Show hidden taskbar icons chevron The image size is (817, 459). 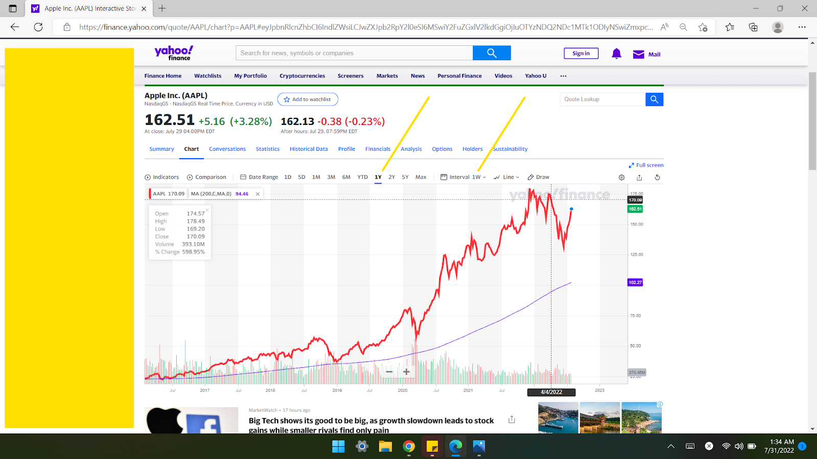click(x=671, y=446)
